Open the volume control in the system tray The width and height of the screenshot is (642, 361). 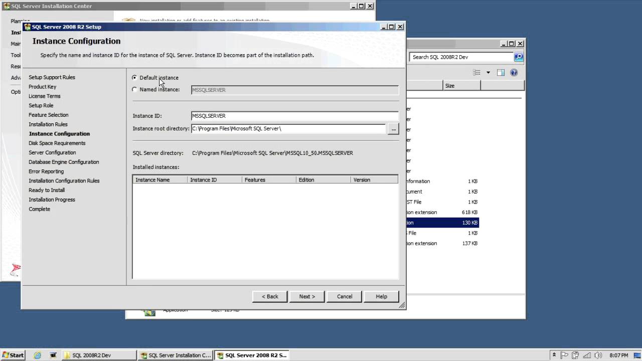599,355
